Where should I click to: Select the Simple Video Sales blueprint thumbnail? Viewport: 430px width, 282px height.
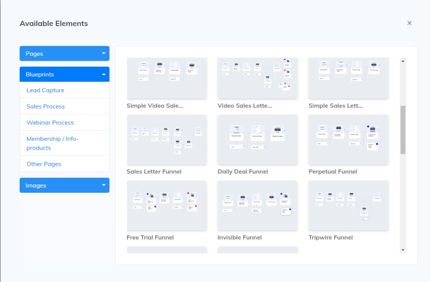pyautogui.click(x=167, y=78)
